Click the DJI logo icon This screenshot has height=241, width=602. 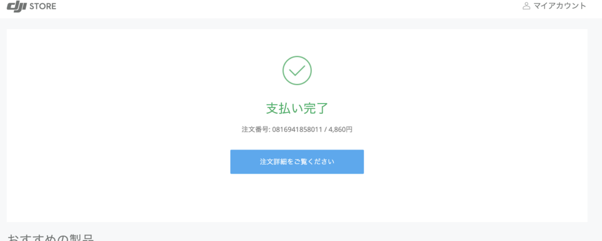tap(17, 6)
